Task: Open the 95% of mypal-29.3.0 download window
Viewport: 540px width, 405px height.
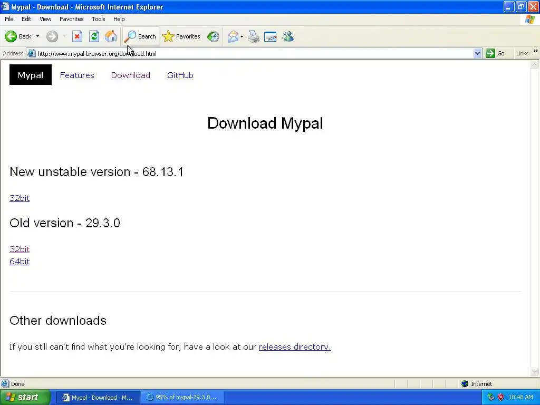Action: [182, 398]
